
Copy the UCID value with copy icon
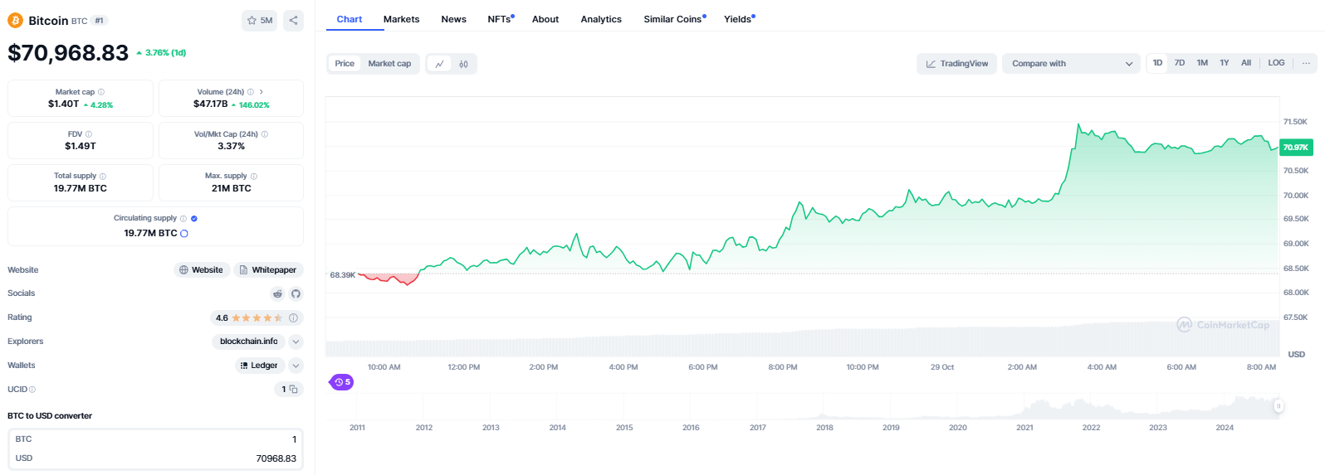(x=294, y=389)
